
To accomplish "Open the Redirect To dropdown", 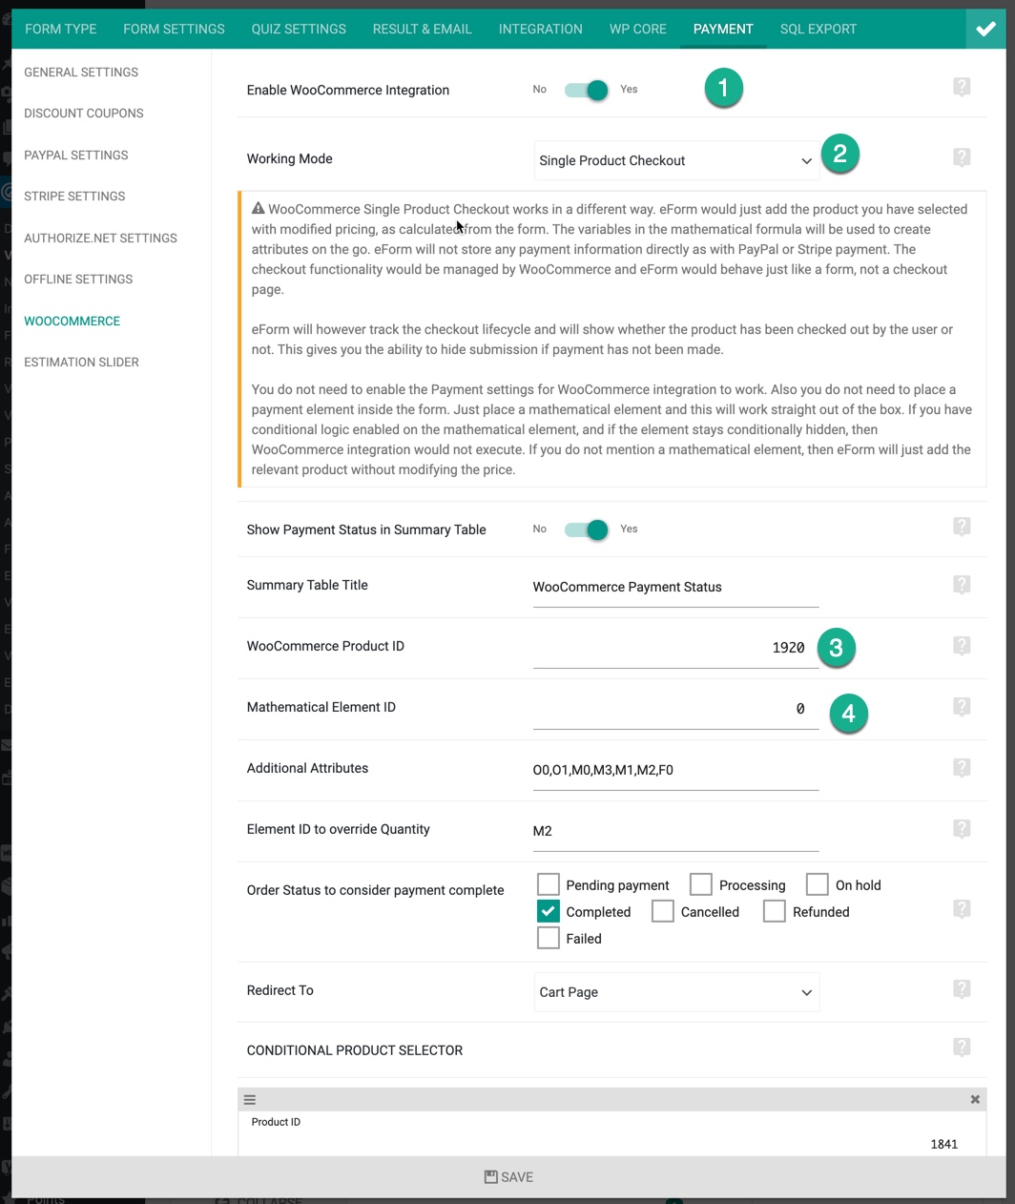I will click(676, 992).
